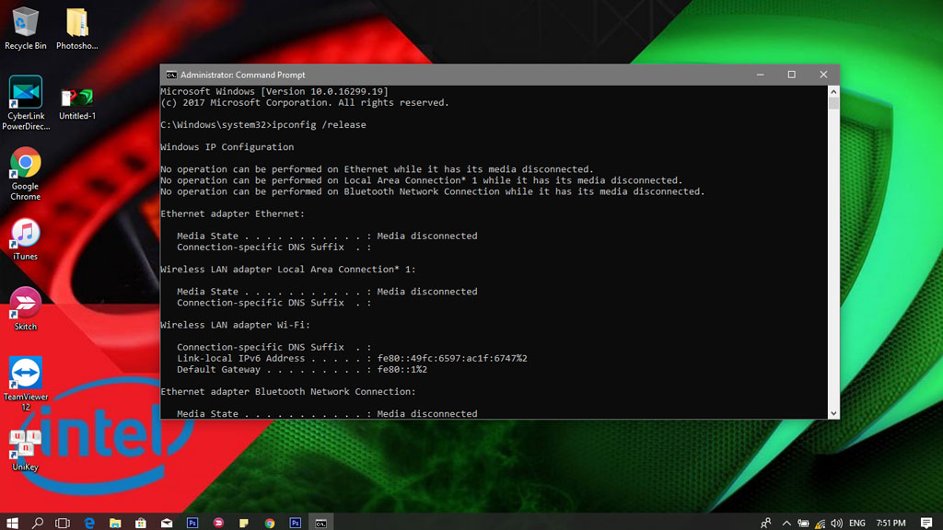
Task: Open Photoshop taskbar icon beside Command Prompt
Action: pyautogui.click(x=296, y=523)
